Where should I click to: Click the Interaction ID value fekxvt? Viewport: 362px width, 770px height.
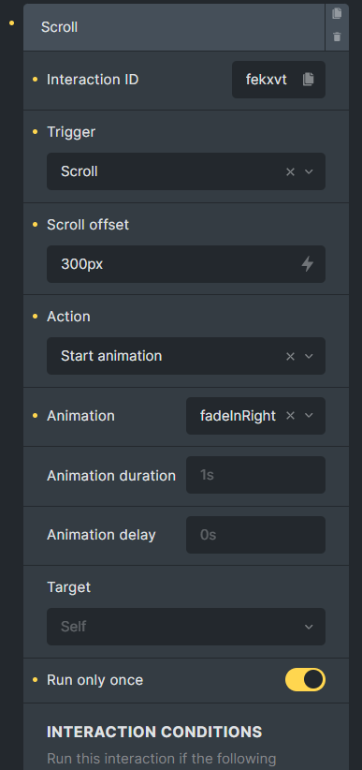point(267,80)
